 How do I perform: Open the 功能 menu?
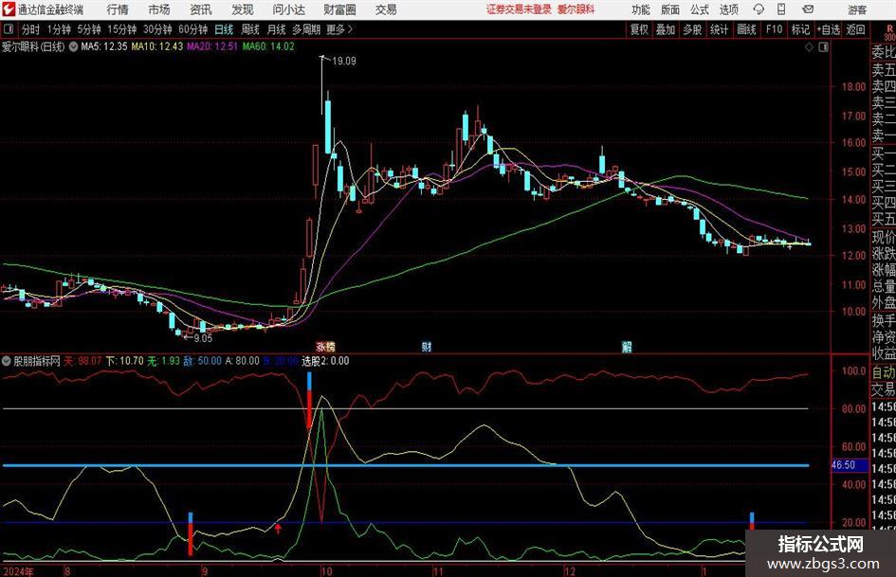tap(641, 9)
